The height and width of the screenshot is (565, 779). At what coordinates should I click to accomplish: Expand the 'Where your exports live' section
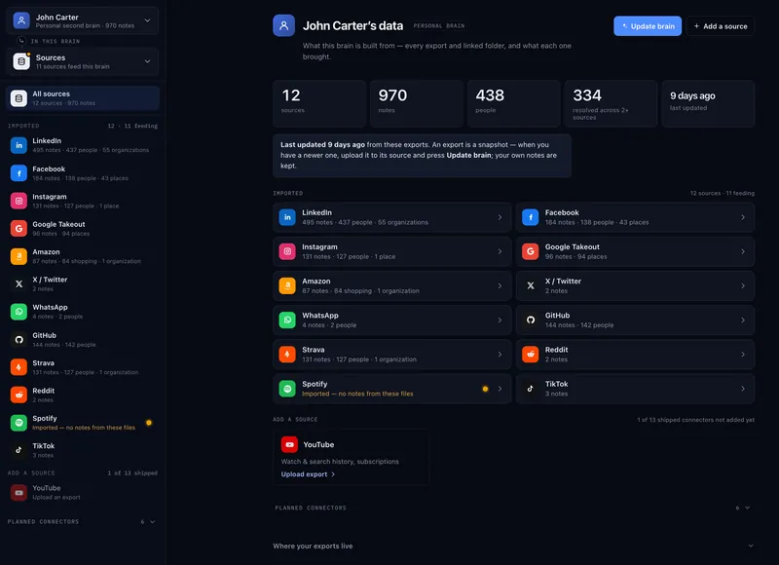coord(513,546)
